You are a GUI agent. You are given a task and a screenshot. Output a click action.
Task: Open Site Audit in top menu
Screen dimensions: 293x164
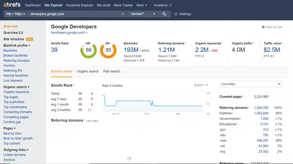pyautogui.click(x=103, y=5)
